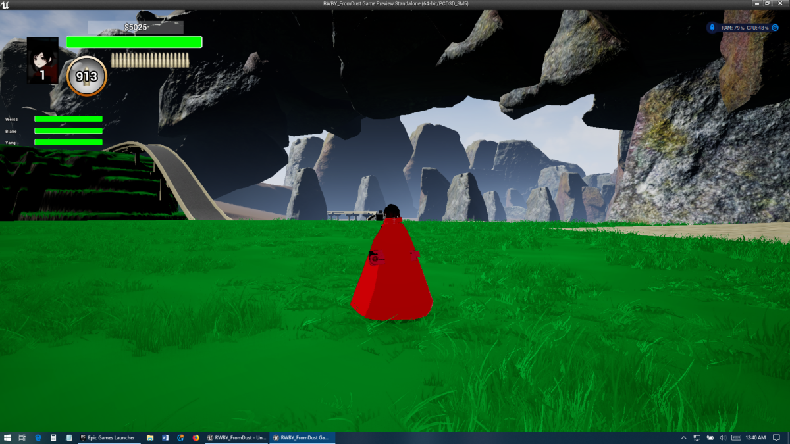Click Yang's health bar at the bottom of the team panel

(68, 142)
